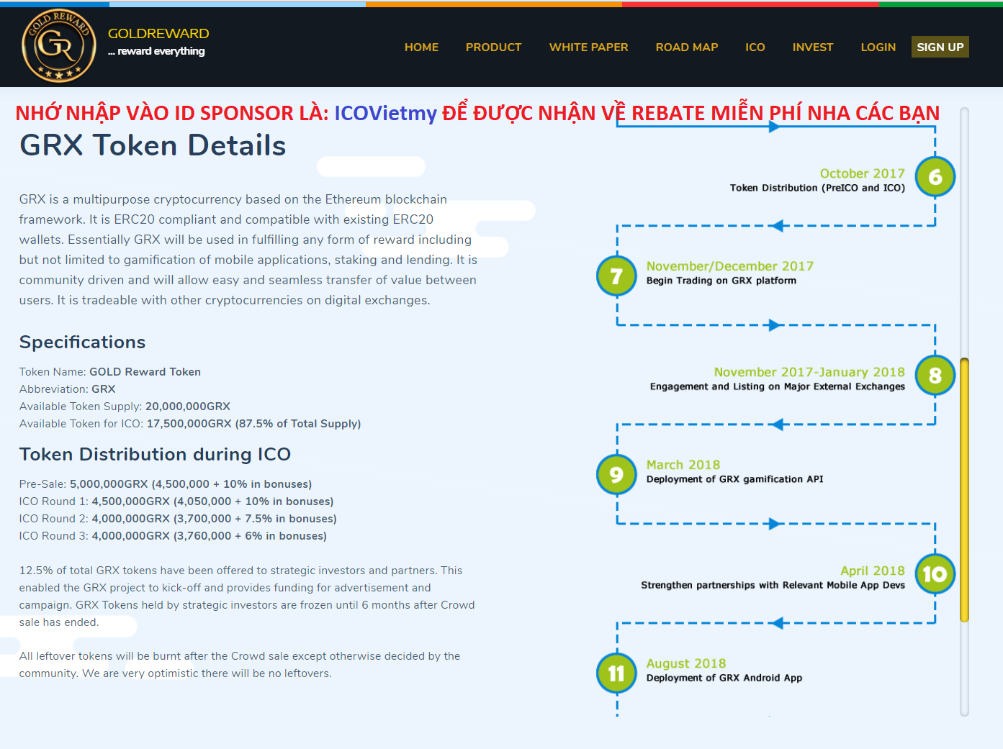
Task: Click the LOGIN link
Action: [878, 47]
